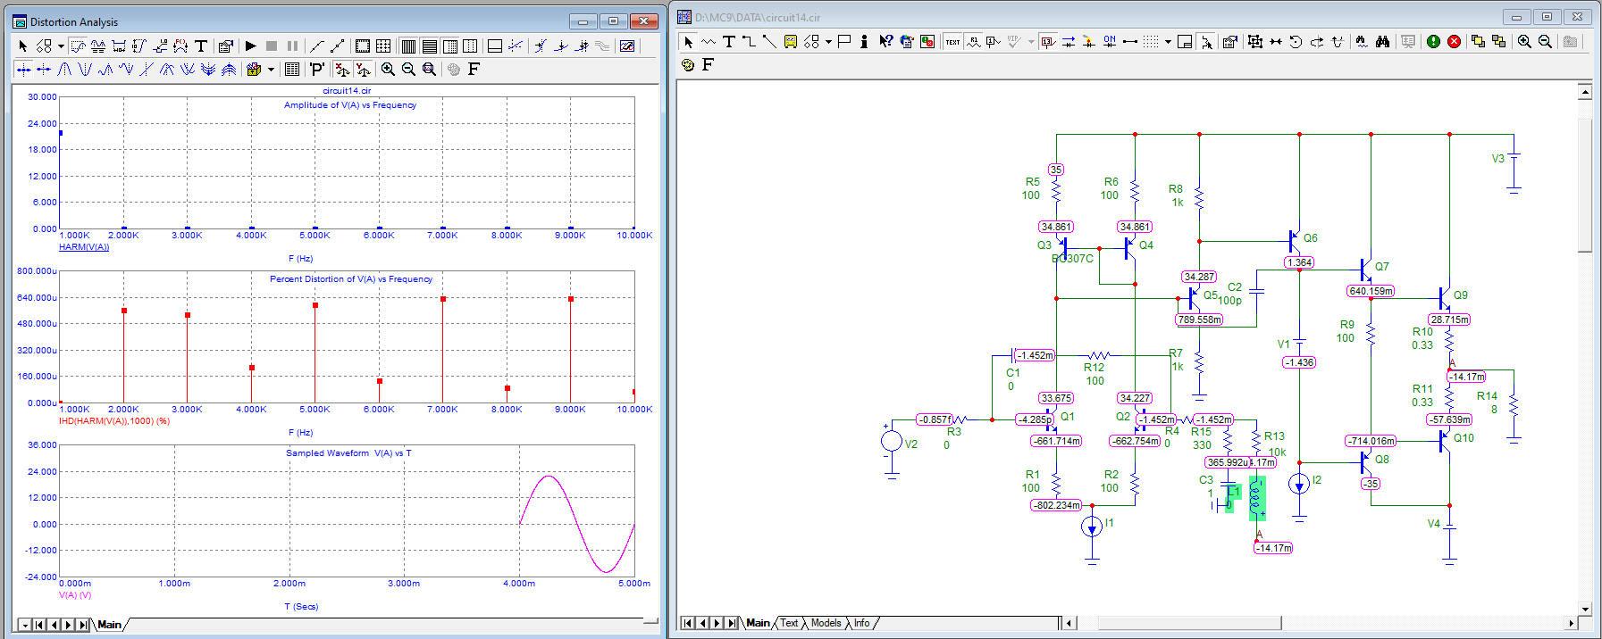Click the Rotate icon in schematic toolbar
The height and width of the screenshot is (639, 1602).
tap(1296, 42)
